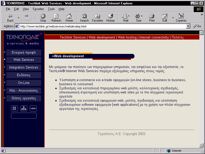Image resolution: width=205 pixels, height=154 pixels.
Task: Click the page icon in address bar
Action: 17,26
